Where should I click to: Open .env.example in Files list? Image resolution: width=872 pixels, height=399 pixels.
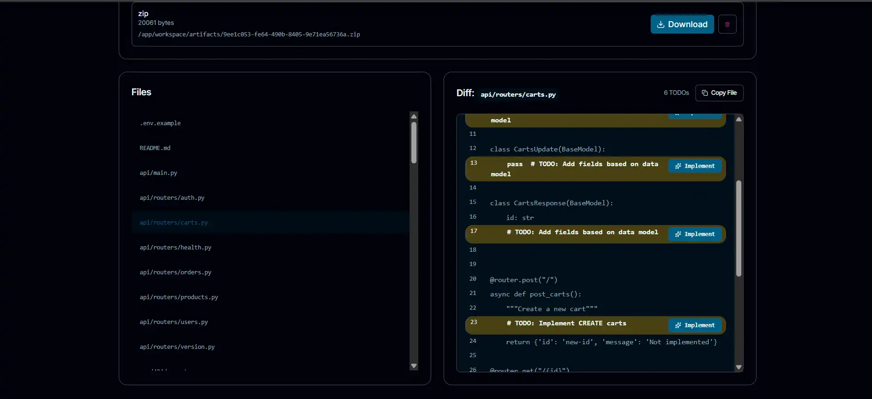pos(270,123)
